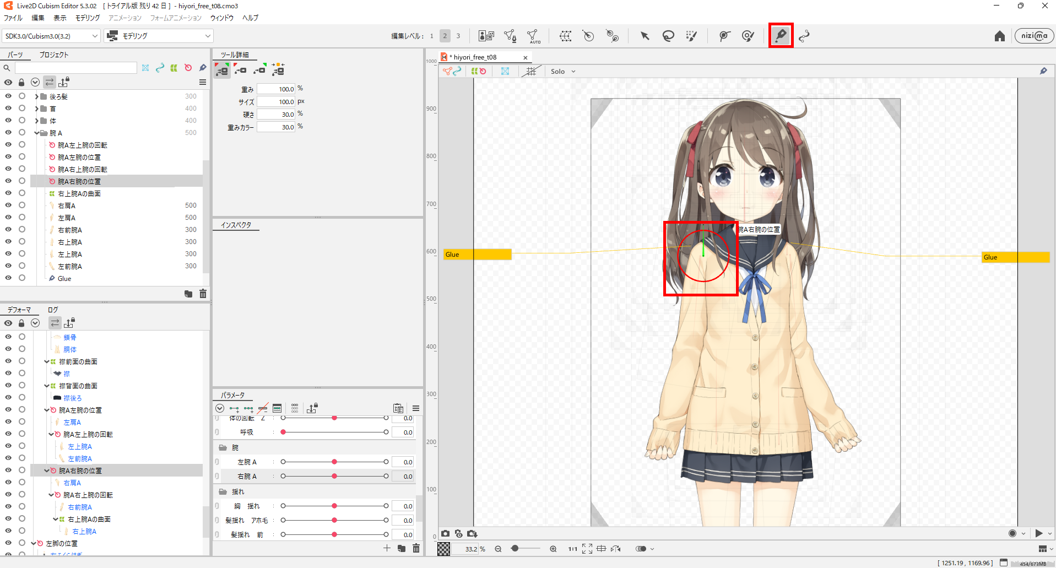Create a warp deformer from the toolbar
This screenshot has width=1056, height=568.
[565, 36]
